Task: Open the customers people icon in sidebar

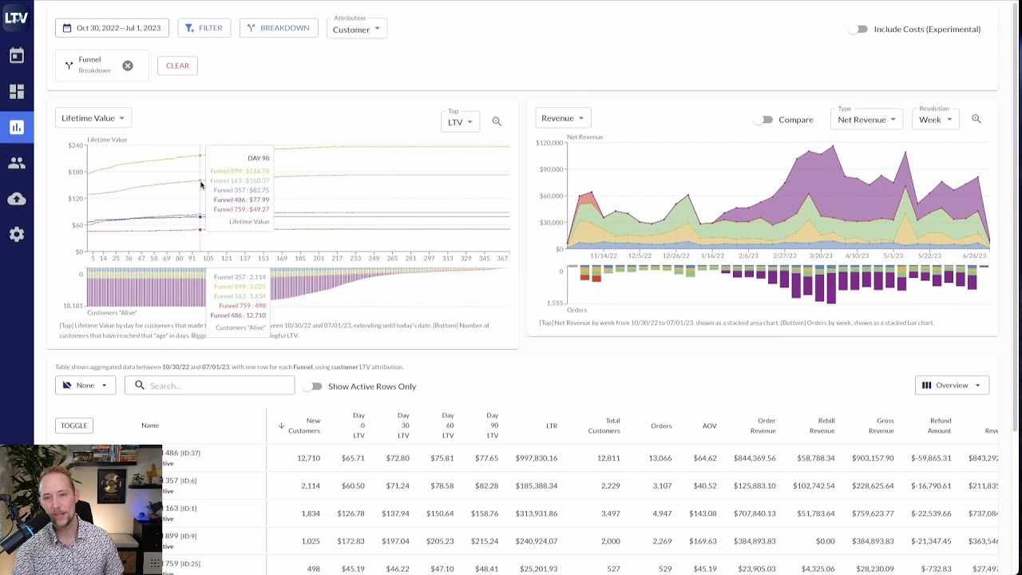Action: 17,163
